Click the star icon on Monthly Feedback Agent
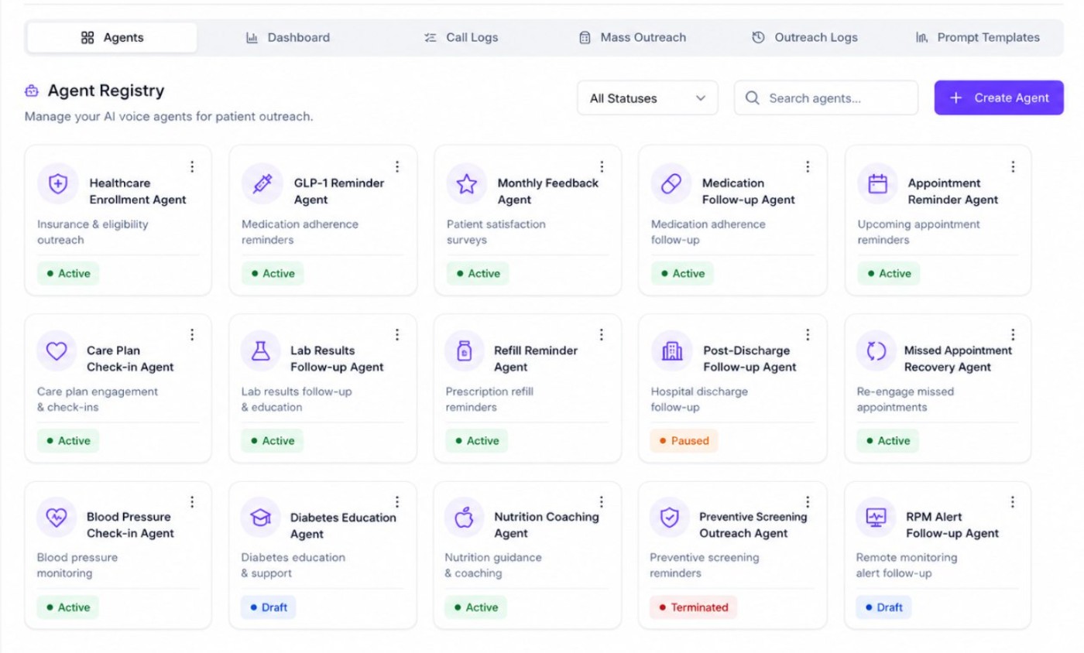The image size is (1084, 653). coord(466,183)
